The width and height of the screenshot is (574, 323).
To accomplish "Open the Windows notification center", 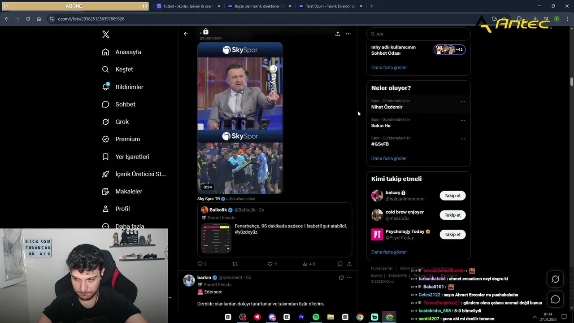I will click(x=564, y=317).
